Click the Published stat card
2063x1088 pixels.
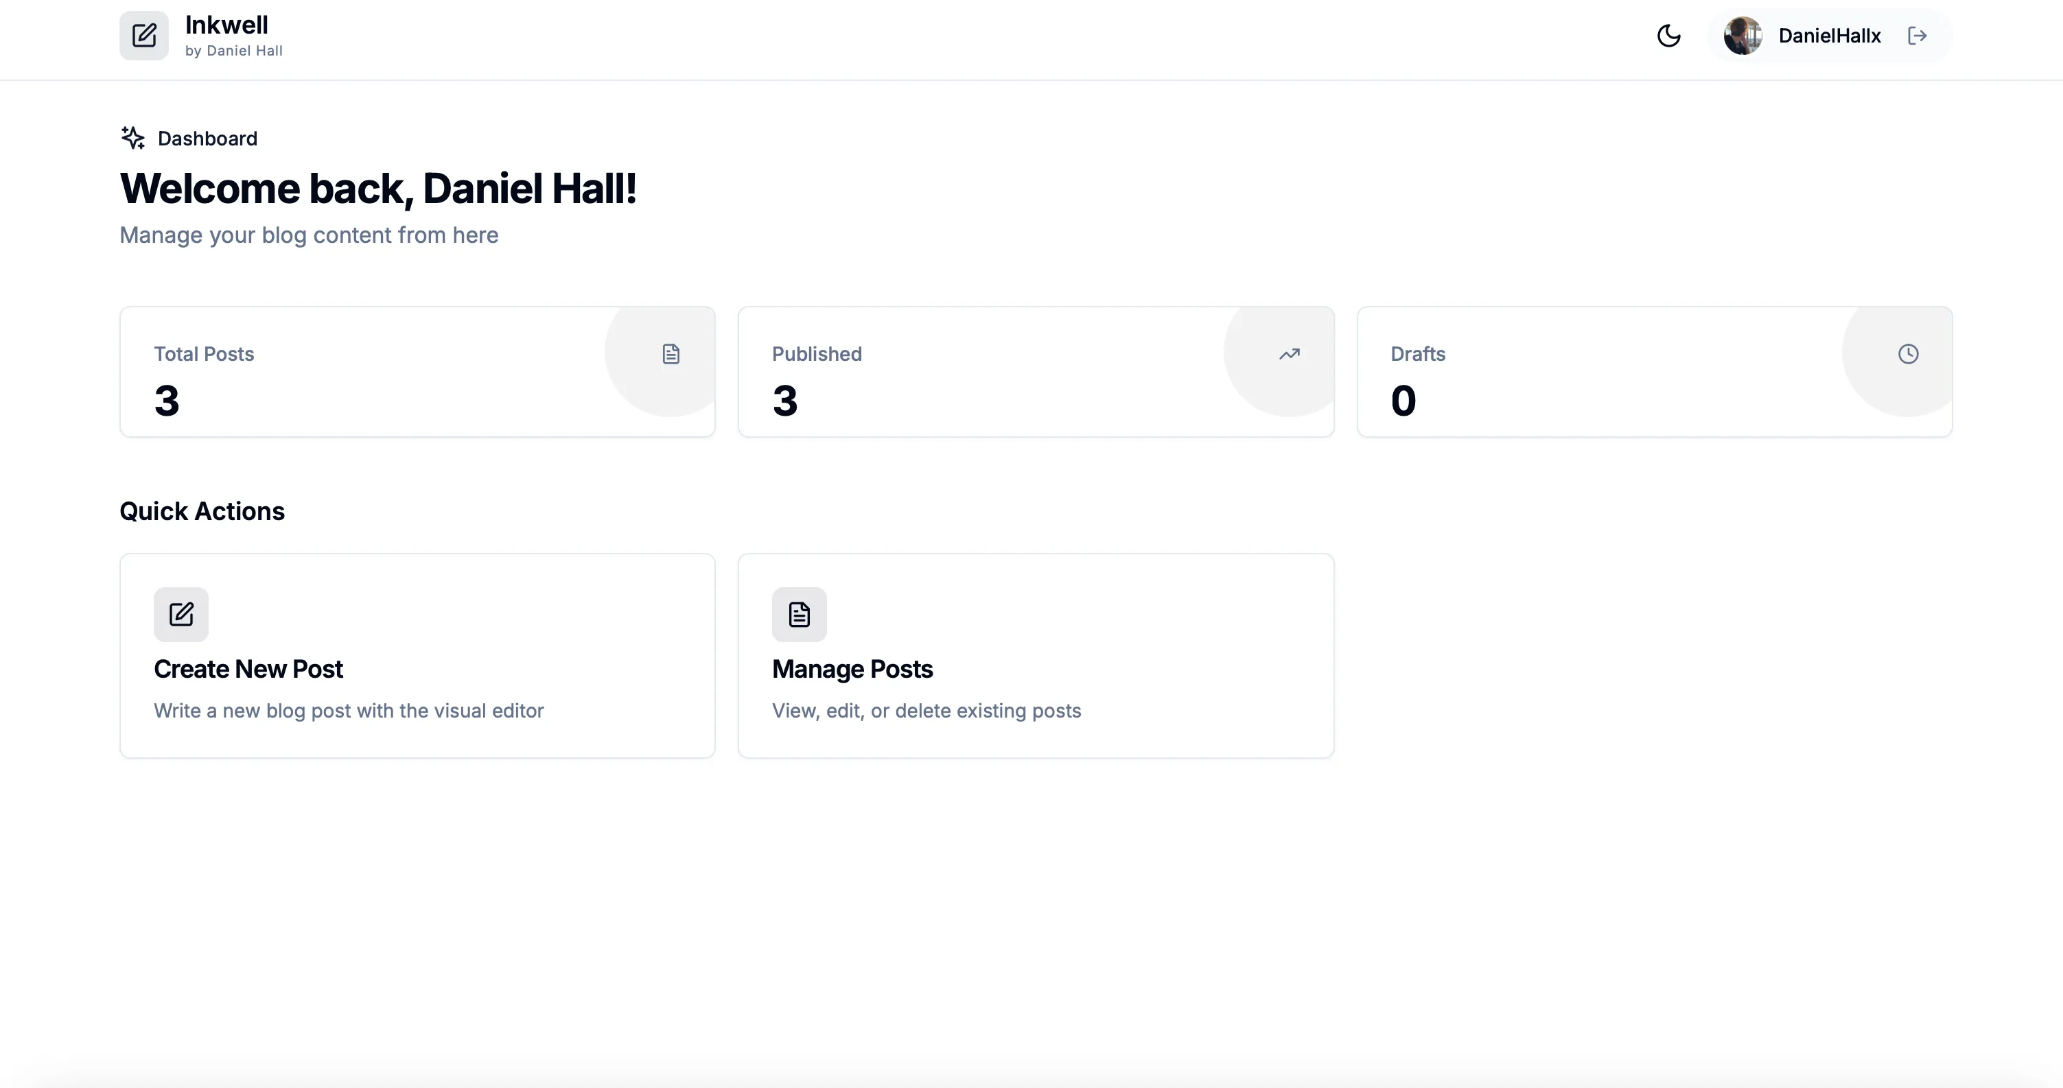[x=1036, y=370]
